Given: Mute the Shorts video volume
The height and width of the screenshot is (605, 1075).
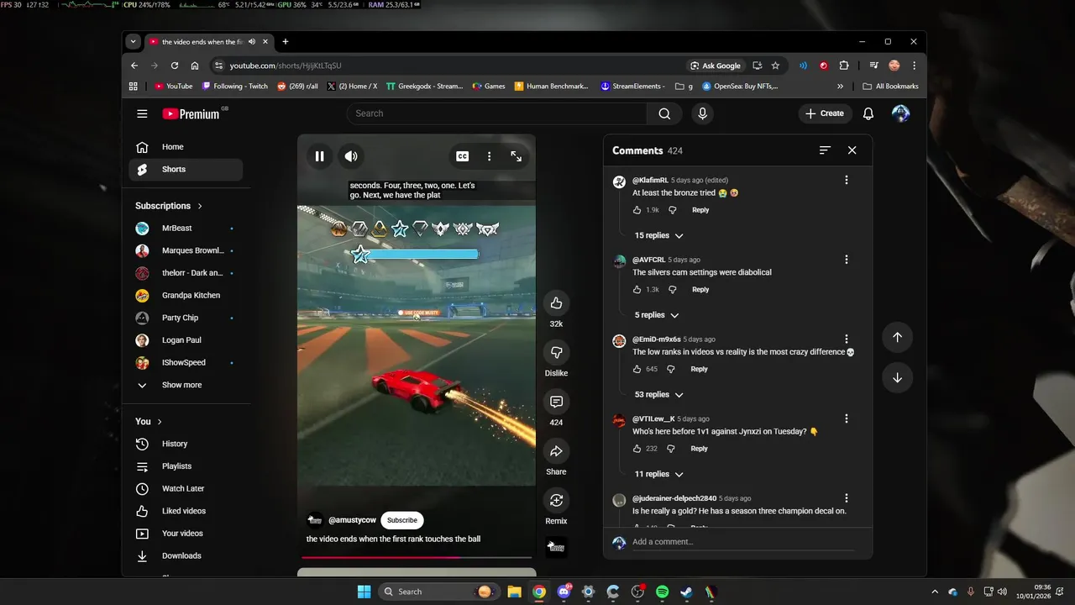Looking at the screenshot, I should point(351,156).
